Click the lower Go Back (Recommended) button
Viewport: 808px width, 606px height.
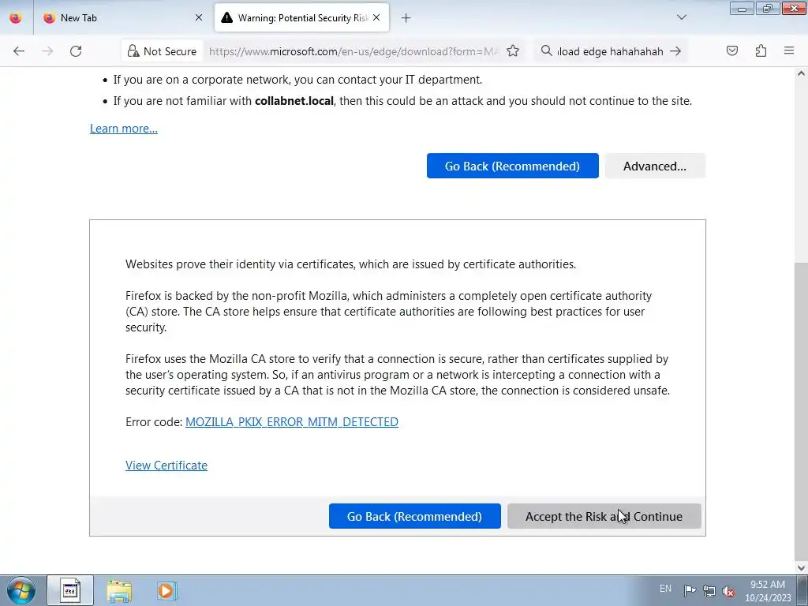pos(415,516)
